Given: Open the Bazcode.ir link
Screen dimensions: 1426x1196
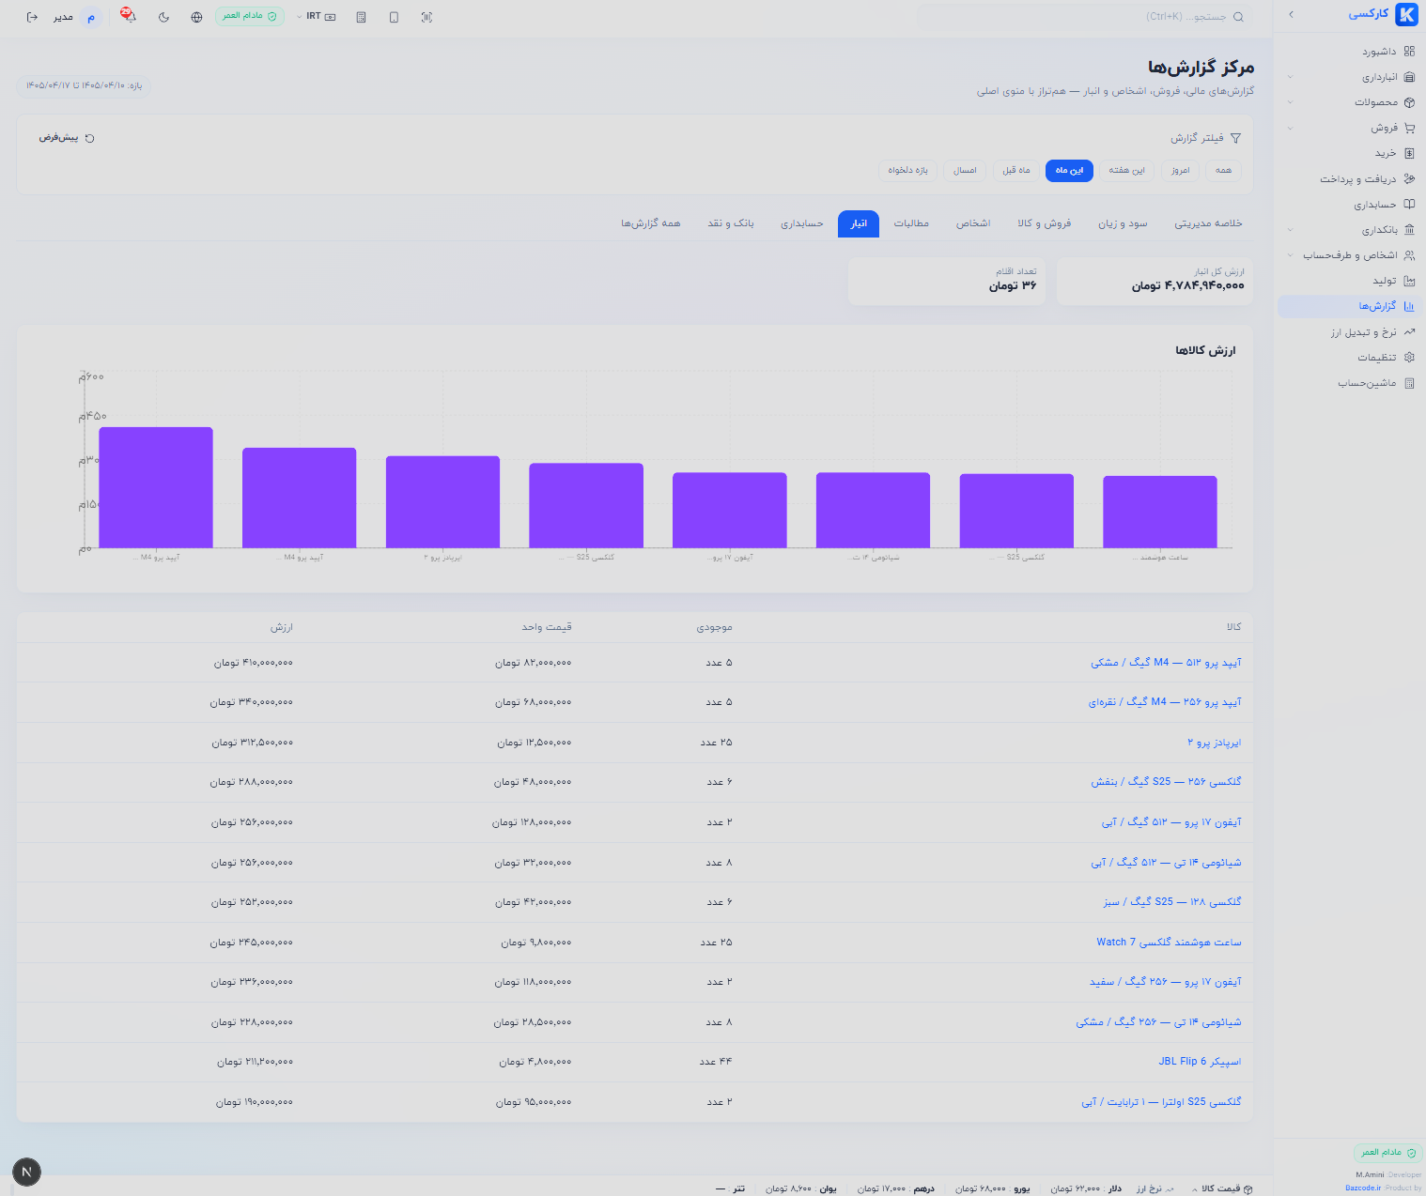Looking at the screenshot, I should 1363,1188.
